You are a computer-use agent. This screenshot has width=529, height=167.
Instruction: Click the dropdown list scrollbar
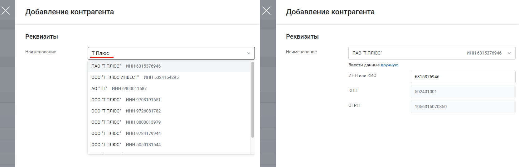click(x=252, y=100)
